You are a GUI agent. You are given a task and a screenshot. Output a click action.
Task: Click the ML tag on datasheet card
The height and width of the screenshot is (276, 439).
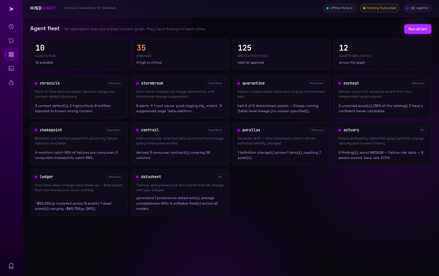click(220, 177)
